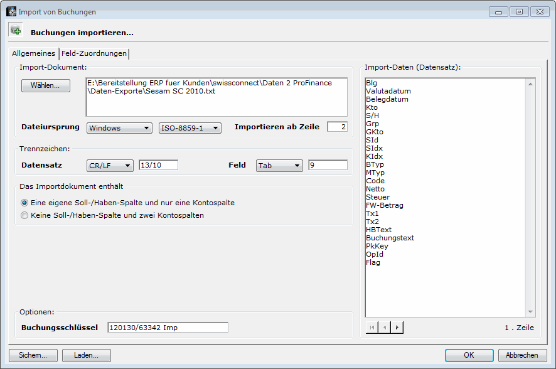The image size is (556, 369).
Task: Switch to the Feld-Zuordnungen tab
Action: 94,54
